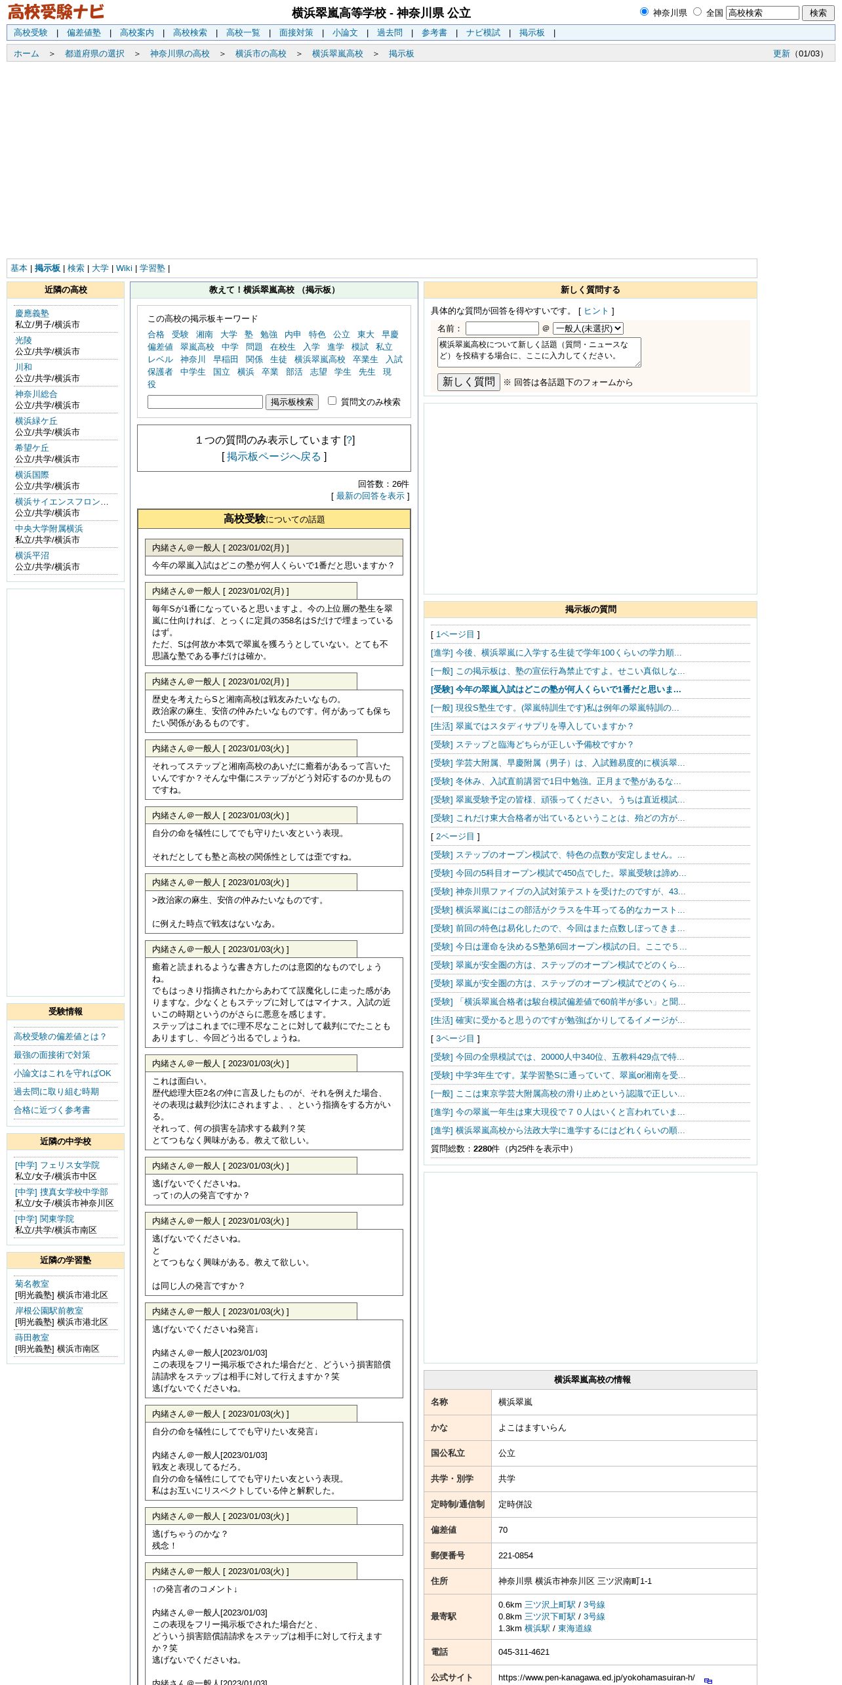Click the 早稲田 keyword link
842x1685 pixels.
coord(226,360)
